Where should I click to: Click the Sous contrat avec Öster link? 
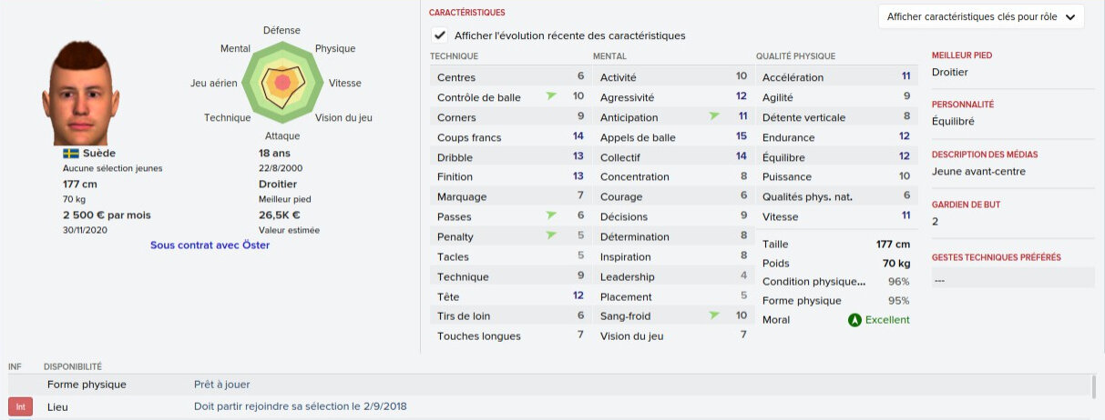(210, 245)
